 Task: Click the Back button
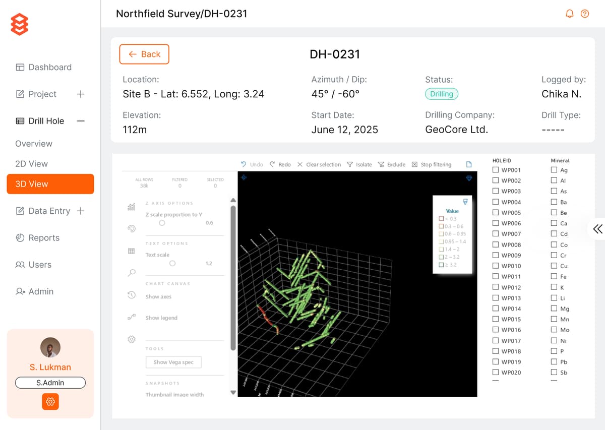(144, 54)
